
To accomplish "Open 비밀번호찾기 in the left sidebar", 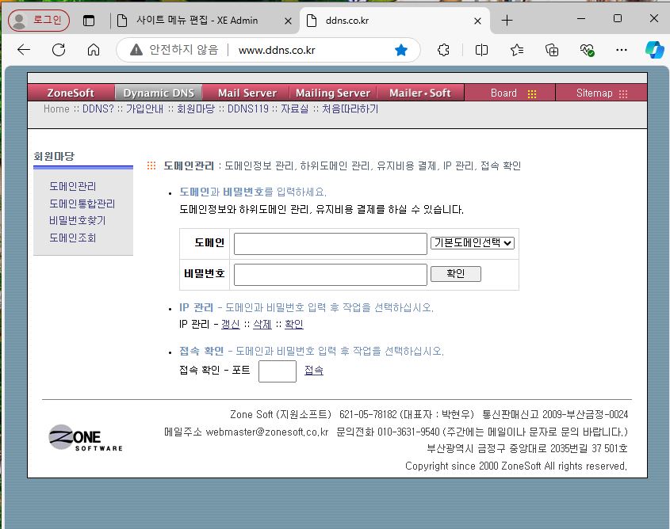I will [x=77, y=220].
